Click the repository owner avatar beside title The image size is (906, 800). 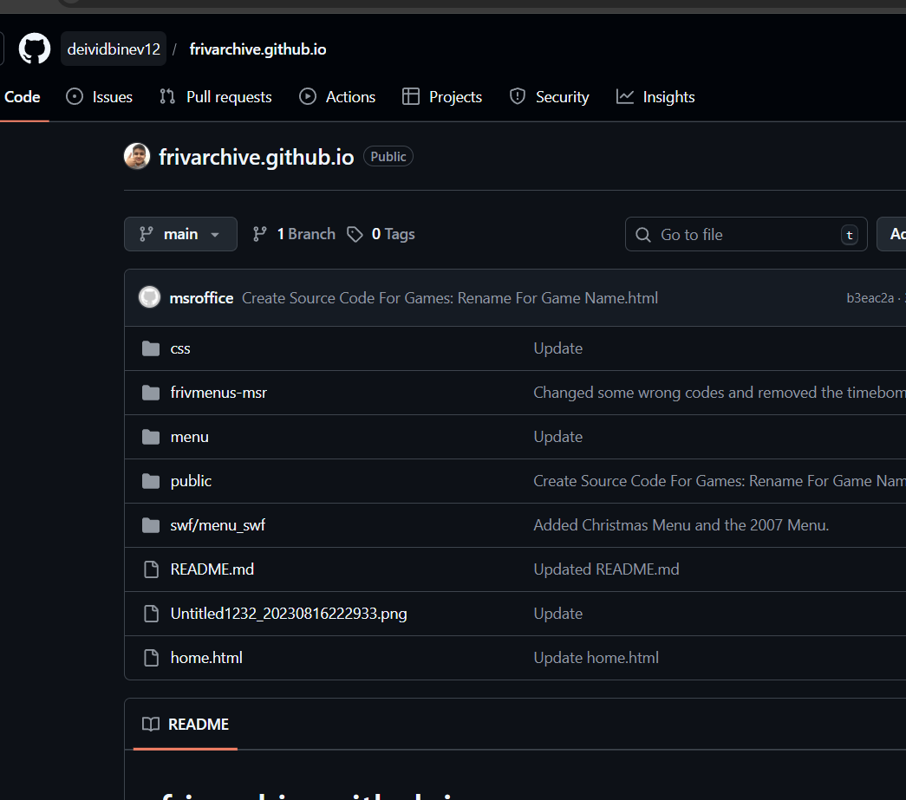click(x=137, y=157)
